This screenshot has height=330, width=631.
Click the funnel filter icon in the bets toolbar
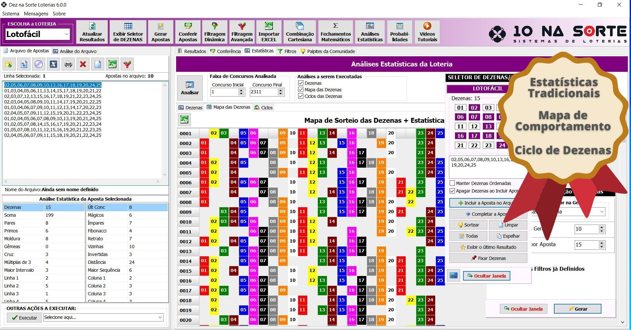point(127,64)
